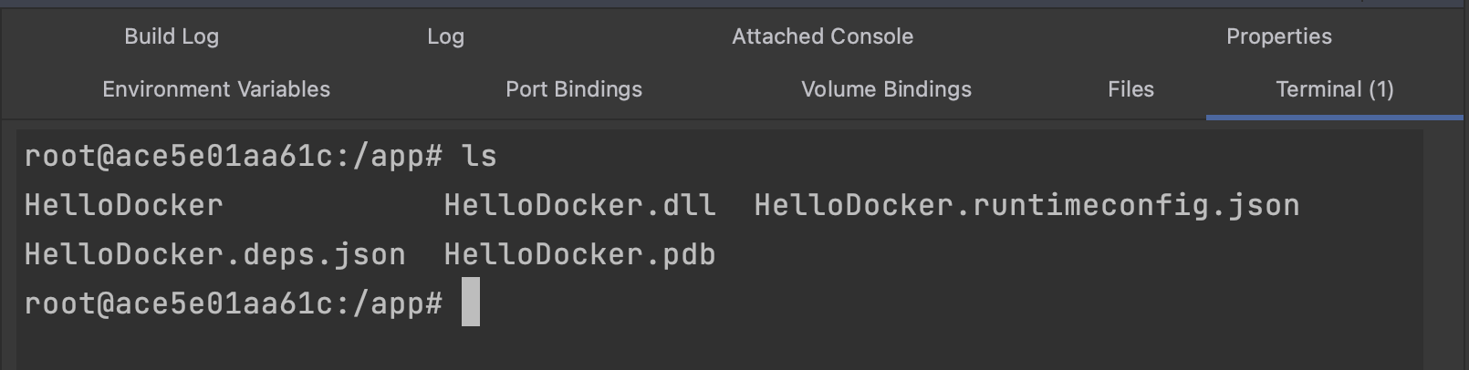
Task: Click the HelloDocker executable name in terminal
Action: pos(123,205)
